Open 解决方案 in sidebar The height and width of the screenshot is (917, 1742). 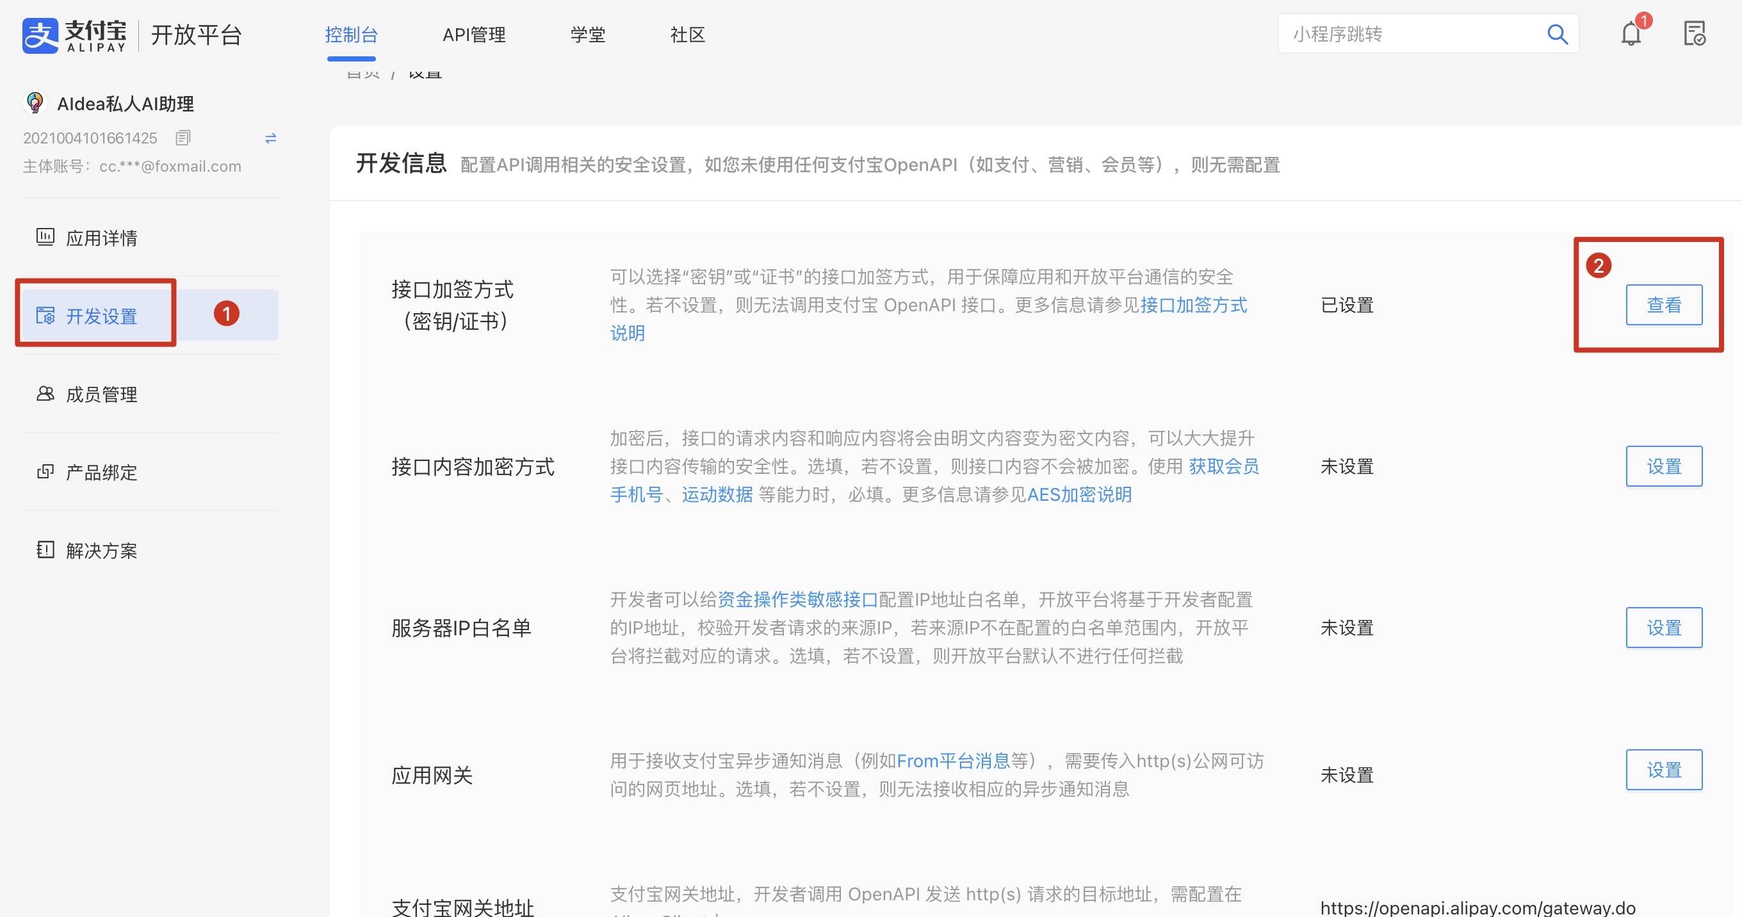101,551
